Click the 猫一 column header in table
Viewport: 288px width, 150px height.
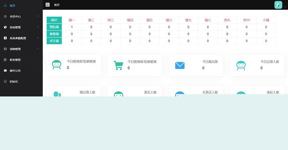tap(72, 20)
